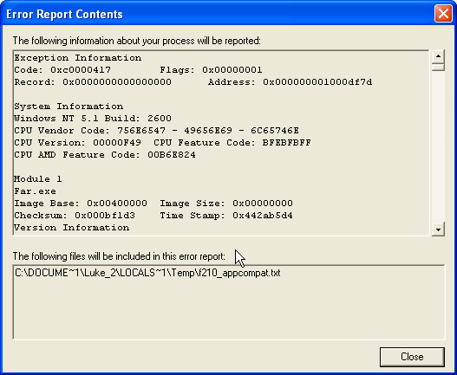457x375 pixels.
Task: Click the Error Report Contents title bar
Action: (219, 14)
